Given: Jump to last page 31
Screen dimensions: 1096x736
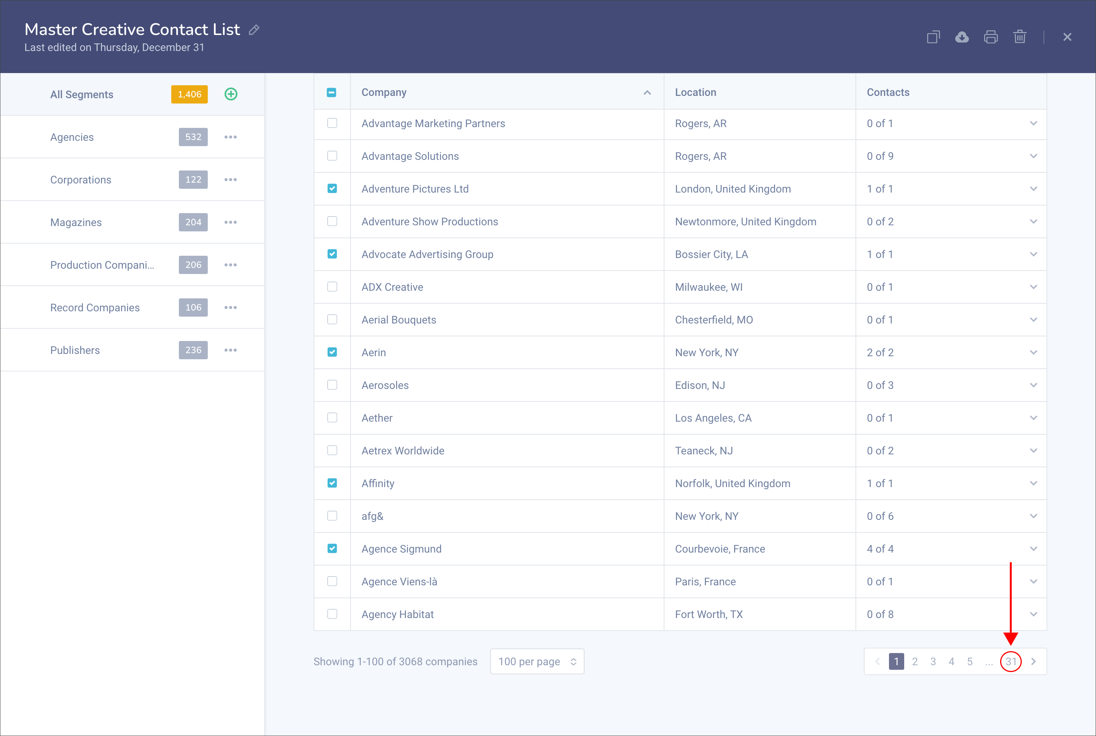Looking at the screenshot, I should (1011, 662).
